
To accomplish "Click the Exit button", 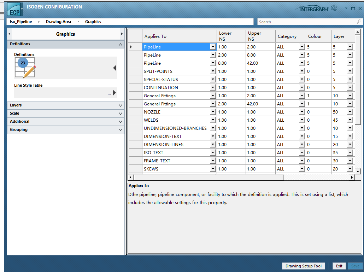I will click(339, 266).
